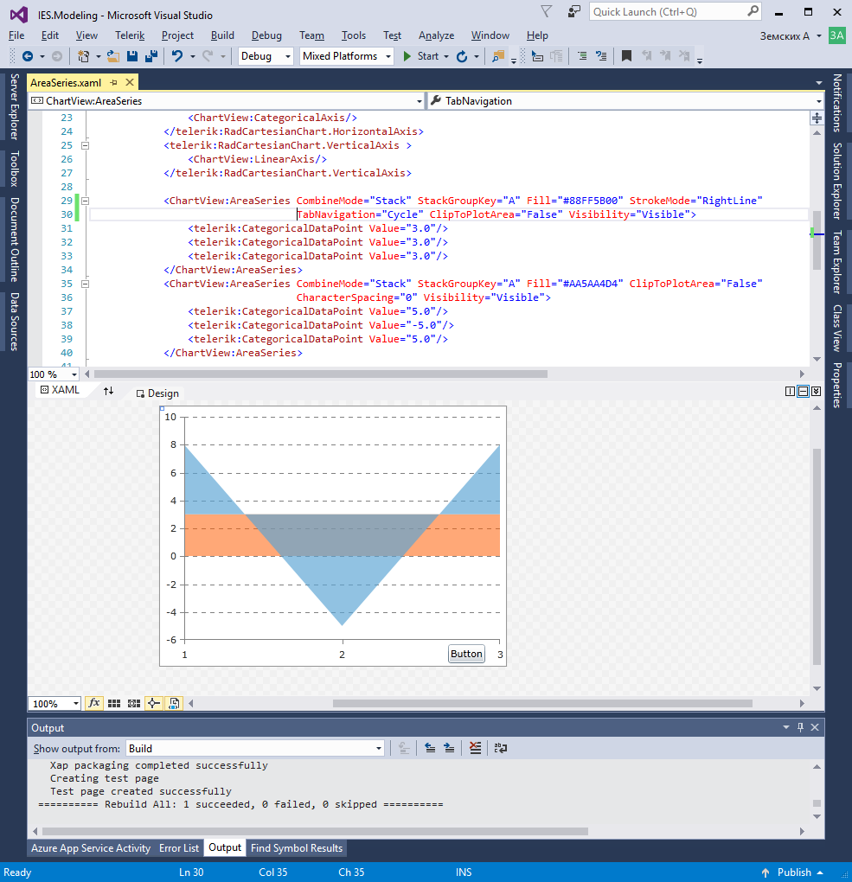This screenshot has width=852, height=882.
Task: Open the Telerik menu
Action: tap(129, 35)
